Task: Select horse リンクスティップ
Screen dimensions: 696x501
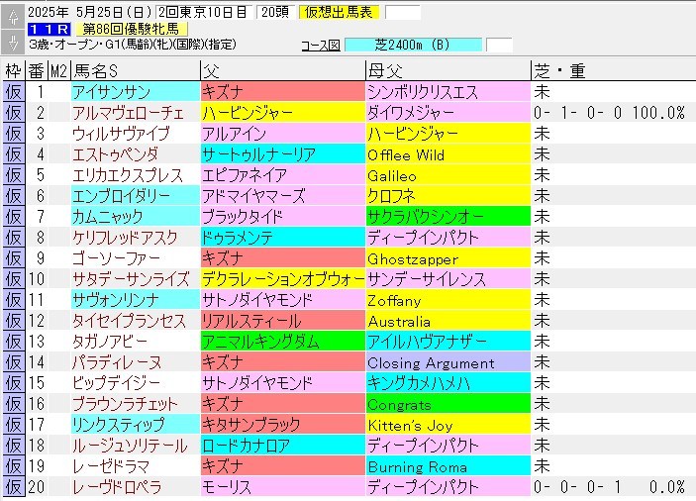Action: [x=136, y=425]
